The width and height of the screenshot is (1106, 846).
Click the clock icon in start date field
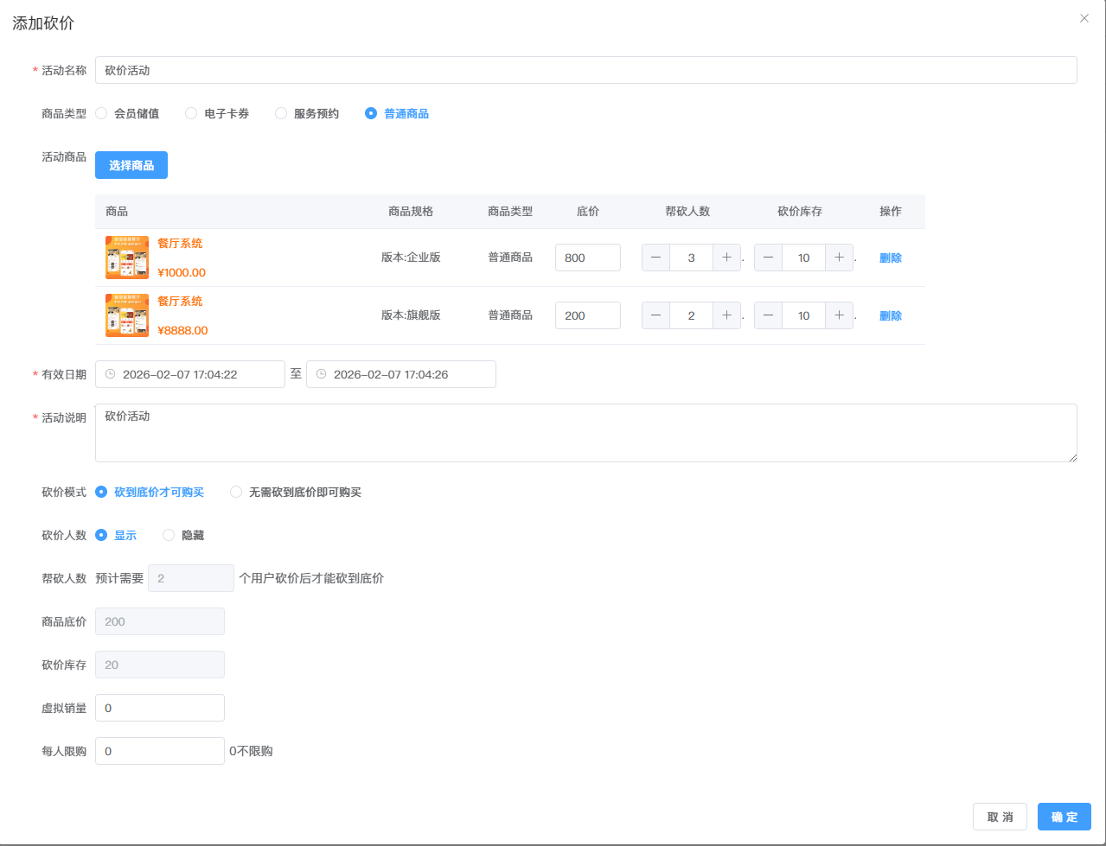point(110,374)
